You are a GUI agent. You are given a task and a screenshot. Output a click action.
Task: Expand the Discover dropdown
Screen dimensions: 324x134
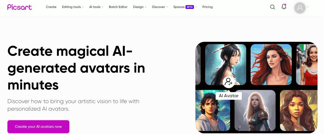click(160, 7)
